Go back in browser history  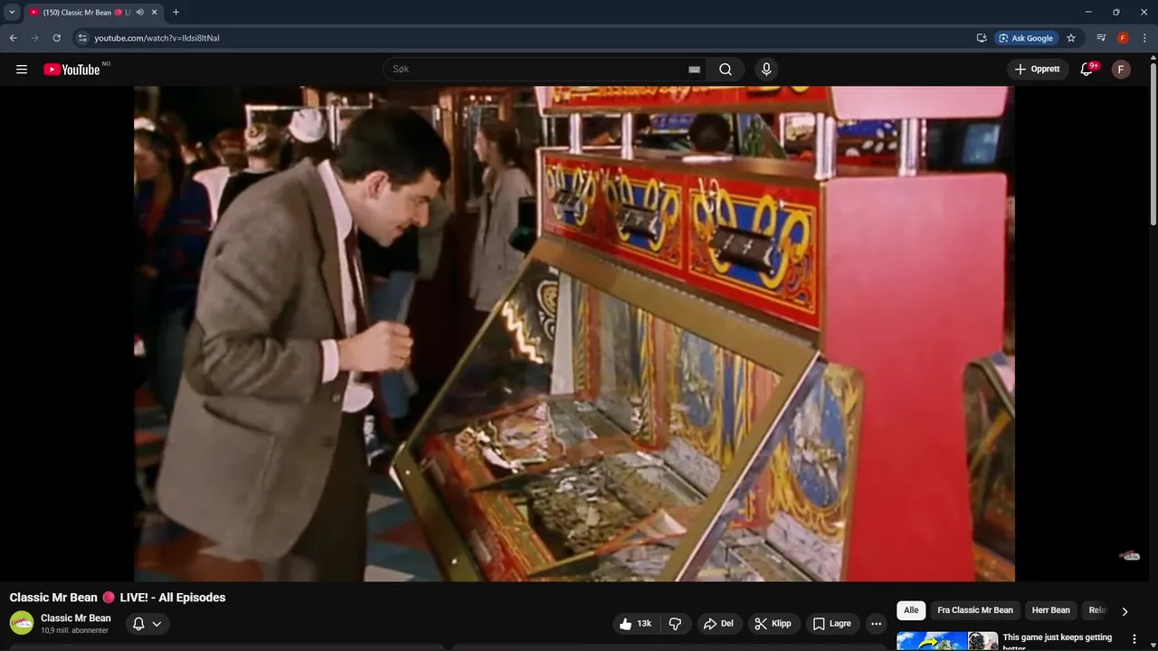pos(13,38)
